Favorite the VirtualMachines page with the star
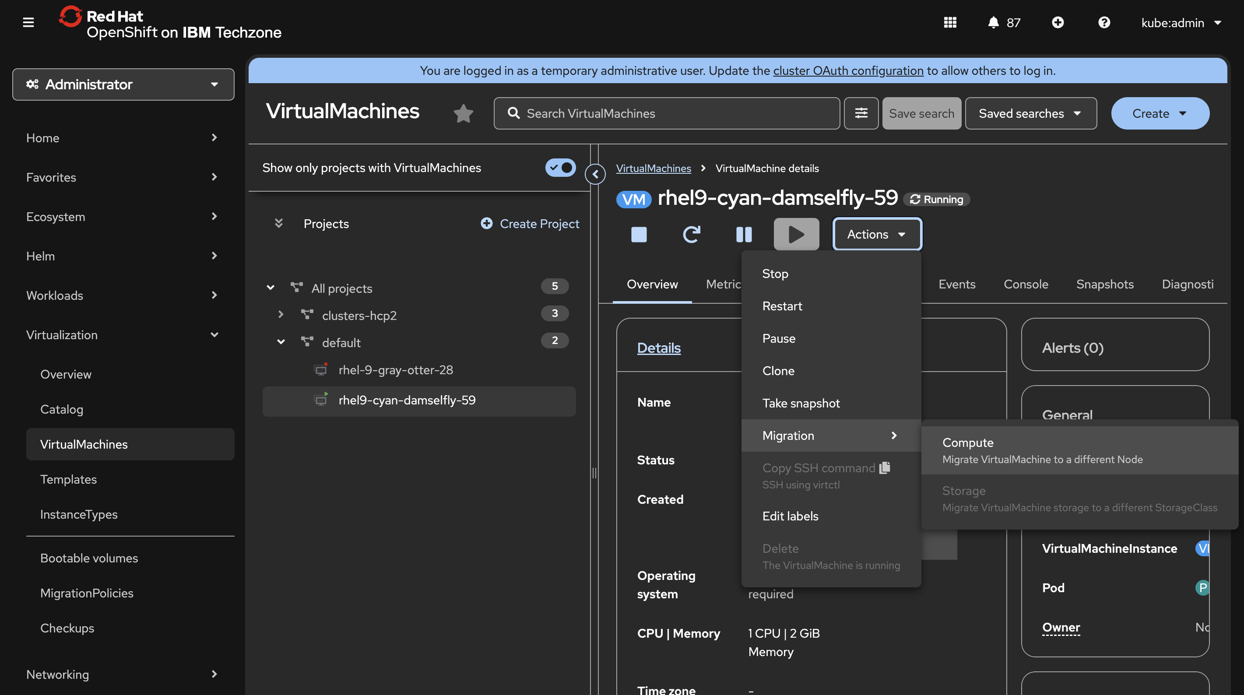 (463, 113)
